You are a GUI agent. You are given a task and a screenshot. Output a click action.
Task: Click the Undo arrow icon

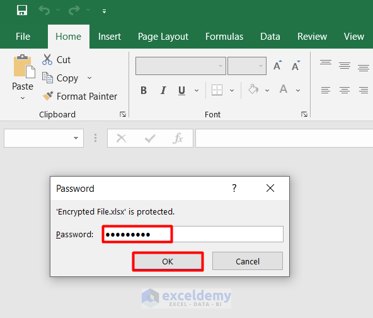point(44,10)
